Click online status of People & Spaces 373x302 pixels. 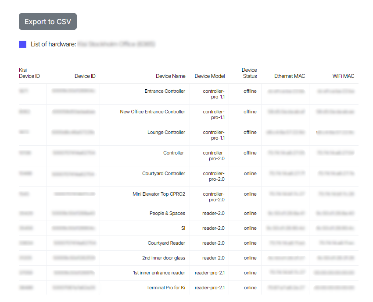tap(250, 213)
